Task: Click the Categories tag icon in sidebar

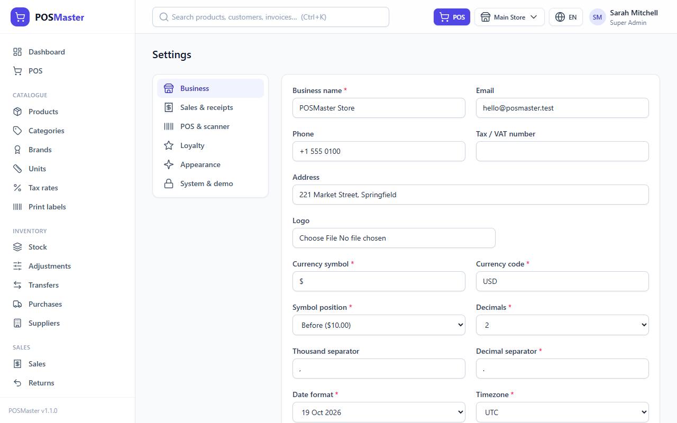Action: pyautogui.click(x=17, y=131)
